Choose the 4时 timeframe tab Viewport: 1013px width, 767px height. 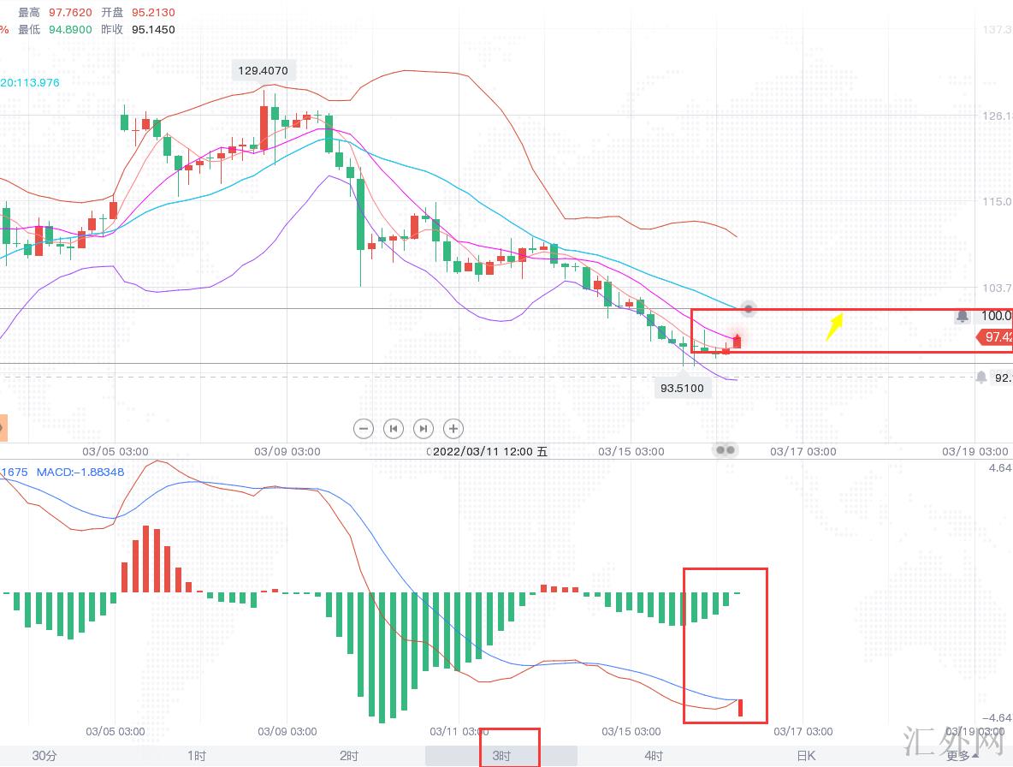[x=654, y=756]
